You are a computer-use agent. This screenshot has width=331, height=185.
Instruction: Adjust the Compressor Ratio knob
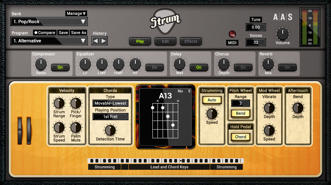pyautogui.click(x=41, y=64)
